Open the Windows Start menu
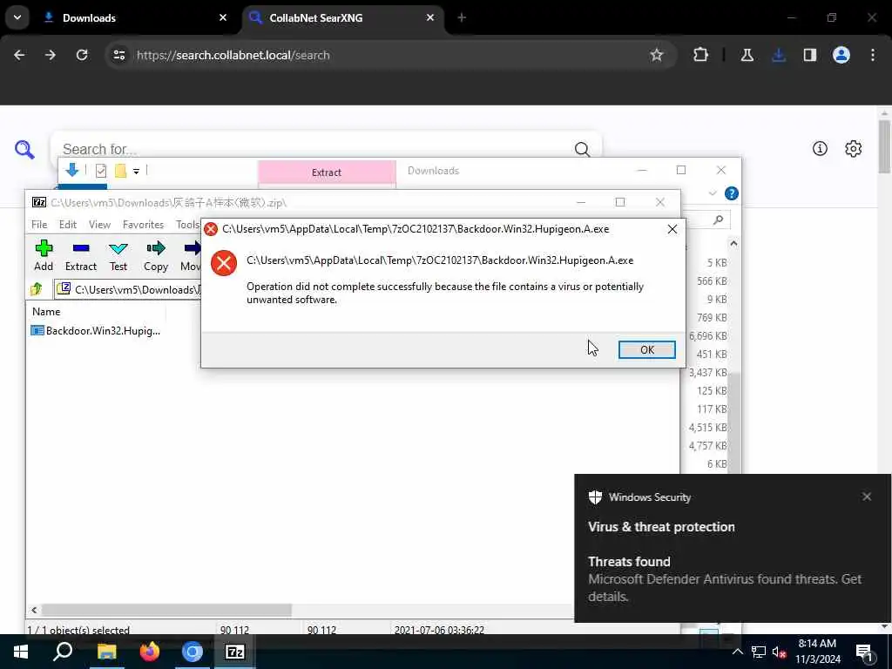Viewport: 892px width, 669px height. [x=21, y=652]
